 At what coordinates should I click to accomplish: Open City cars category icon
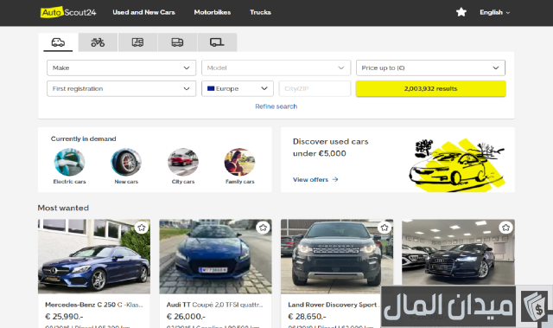(x=183, y=162)
